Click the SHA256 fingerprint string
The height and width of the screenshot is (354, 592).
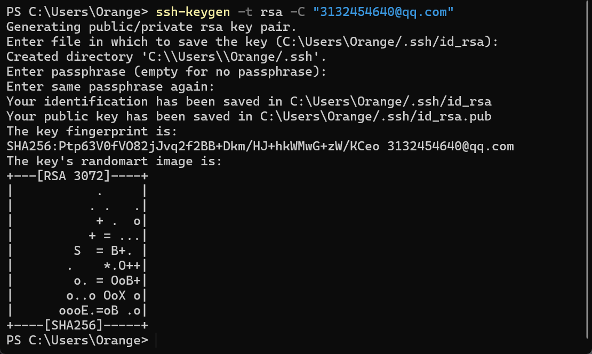point(193,146)
